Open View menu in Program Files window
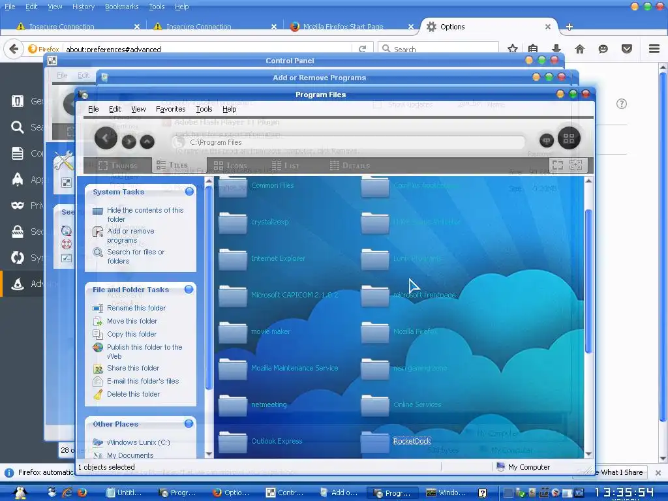Screen dimensions: 668x501 coord(138,109)
